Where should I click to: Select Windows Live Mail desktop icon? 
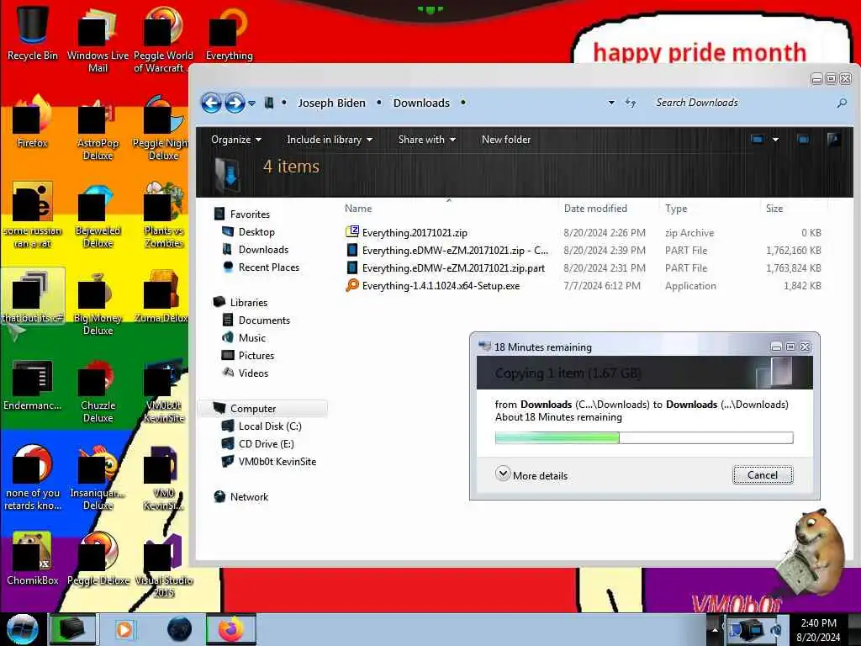pos(98,40)
